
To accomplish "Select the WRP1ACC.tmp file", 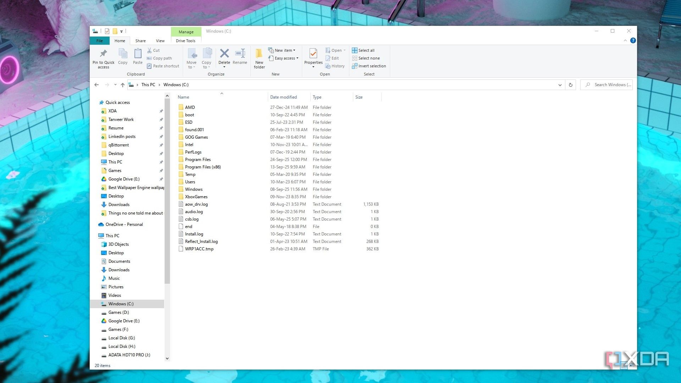I will coord(199,249).
